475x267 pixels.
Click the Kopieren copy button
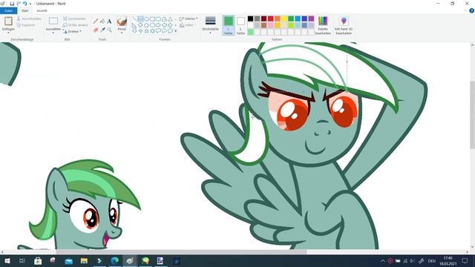(x=26, y=25)
